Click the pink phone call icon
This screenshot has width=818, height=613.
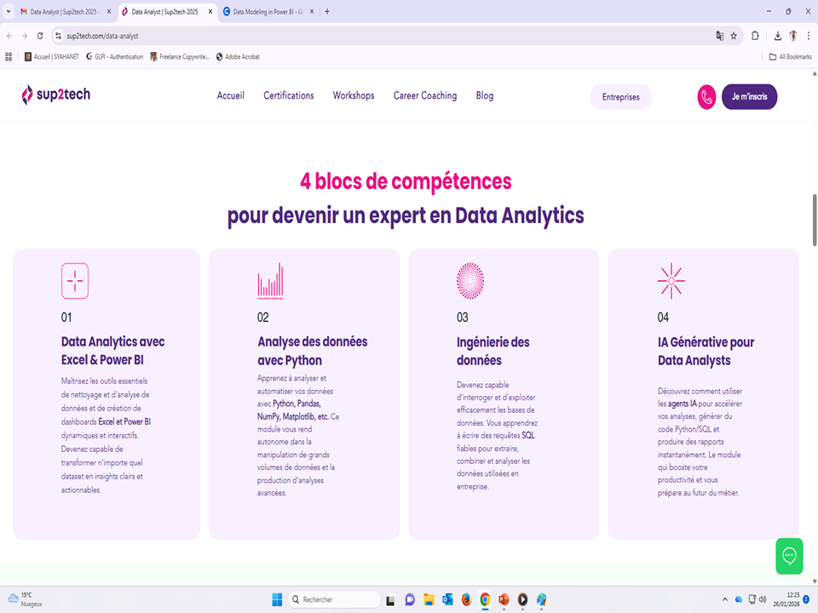[706, 97]
